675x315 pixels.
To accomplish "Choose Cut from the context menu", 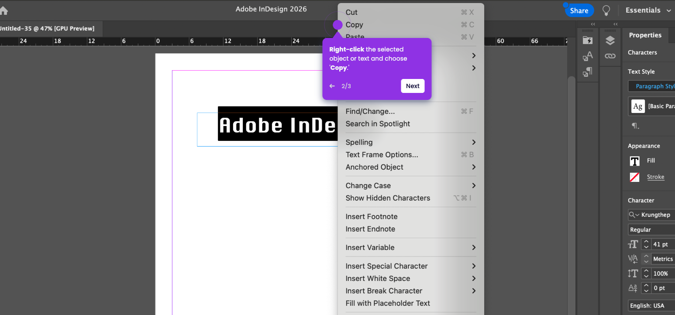I will tap(410, 12).
